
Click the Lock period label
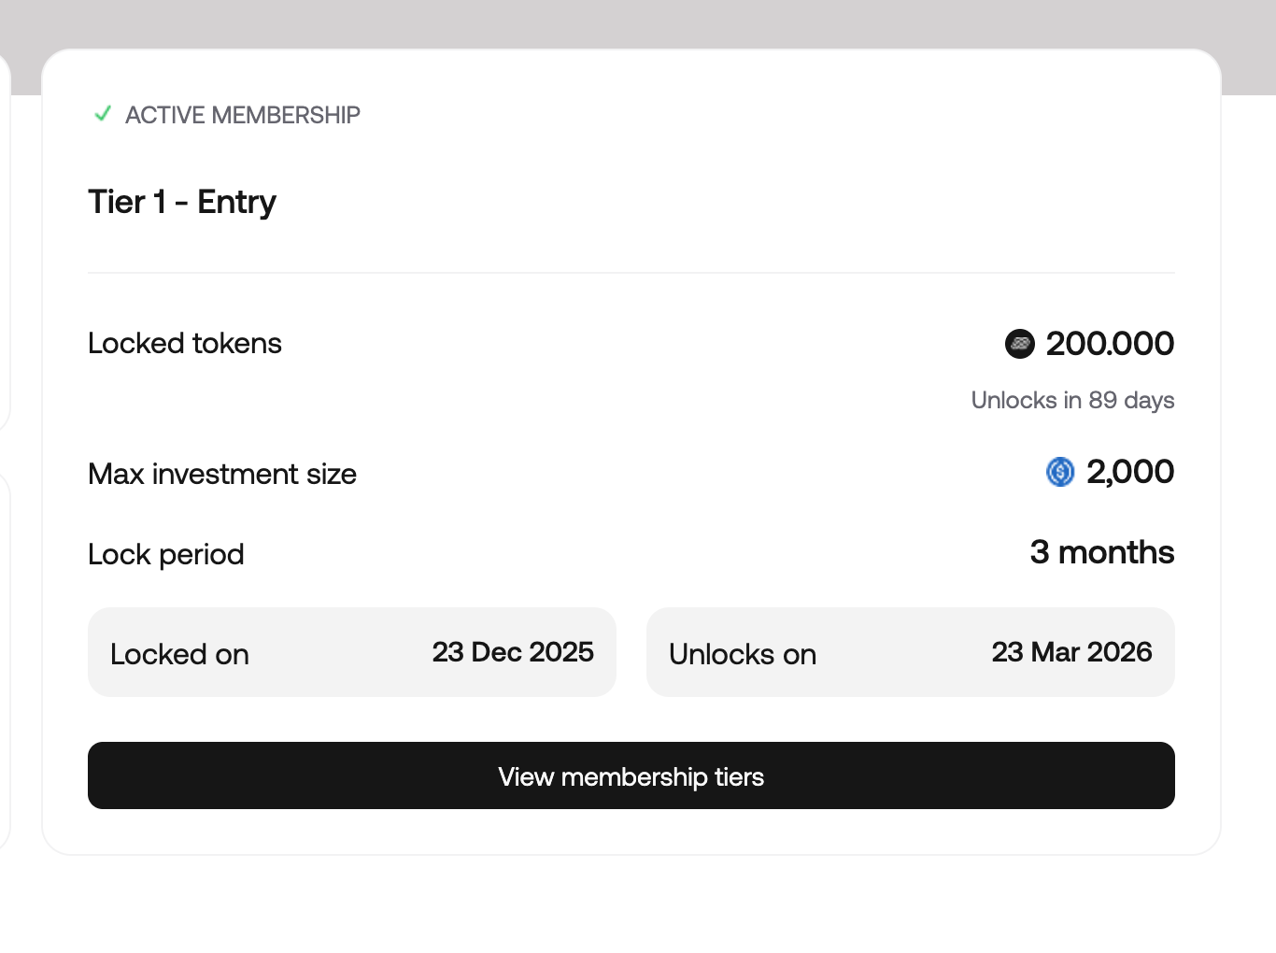click(165, 554)
